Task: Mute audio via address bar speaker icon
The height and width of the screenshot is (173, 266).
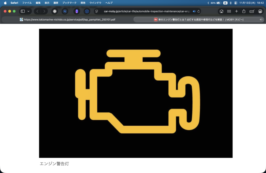Action: (194, 11)
